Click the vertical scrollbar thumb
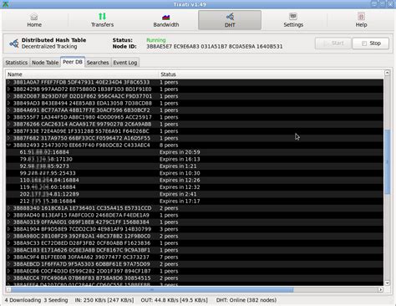Screen dimensions: 396x306 coord(387,162)
